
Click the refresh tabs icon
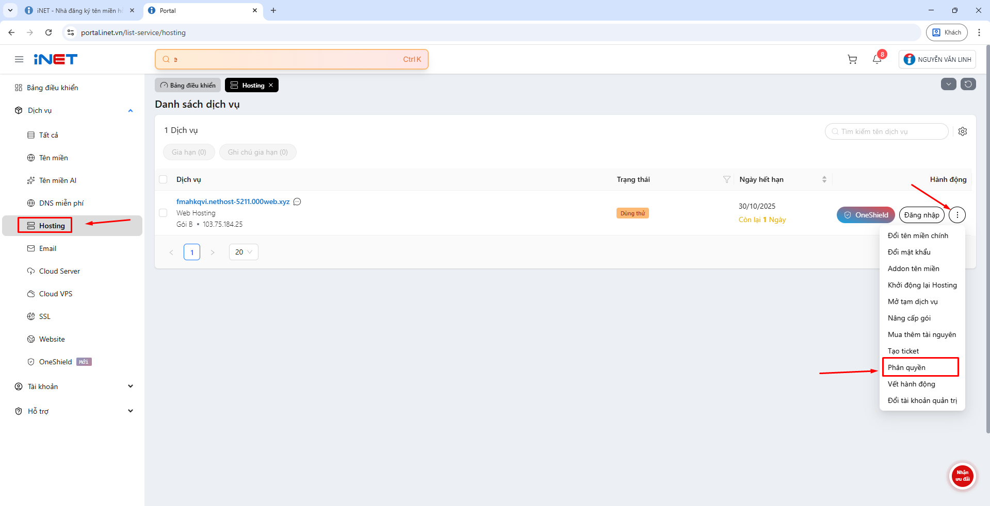tap(968, 84)
